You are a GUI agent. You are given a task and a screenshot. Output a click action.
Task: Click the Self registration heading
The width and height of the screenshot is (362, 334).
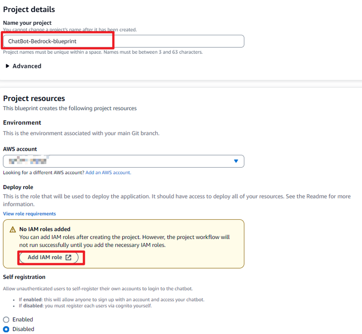[x=24, y=277]
